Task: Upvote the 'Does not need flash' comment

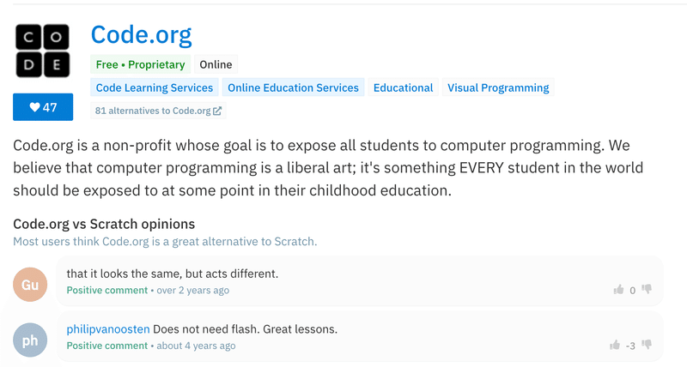Action: coord(615,345)
